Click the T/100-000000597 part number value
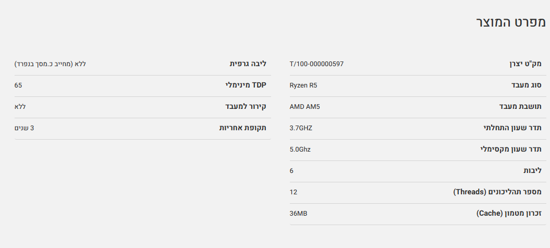This screenshot has width=550, height=248. click(x=316, y=64)
